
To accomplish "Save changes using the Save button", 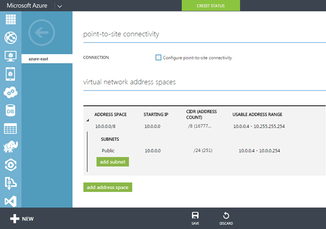I will point(195,218).
